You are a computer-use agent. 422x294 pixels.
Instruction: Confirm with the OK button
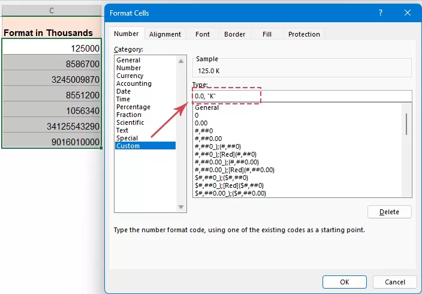pos(345,282)
